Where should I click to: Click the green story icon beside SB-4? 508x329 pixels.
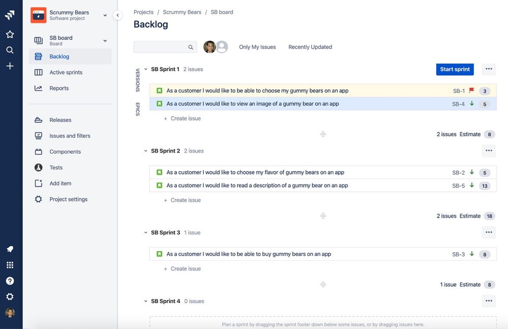pyautogui.click(x=158, y=103)
